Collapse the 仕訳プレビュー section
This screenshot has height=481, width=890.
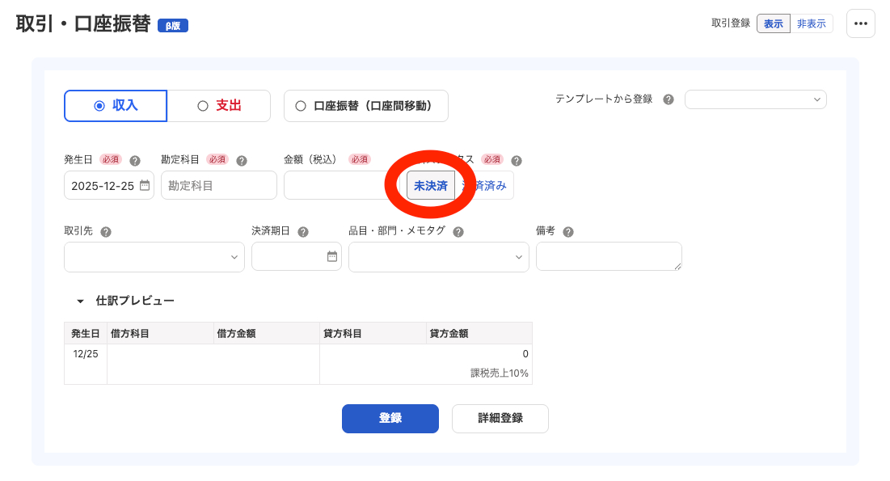(x=78, y=300)
